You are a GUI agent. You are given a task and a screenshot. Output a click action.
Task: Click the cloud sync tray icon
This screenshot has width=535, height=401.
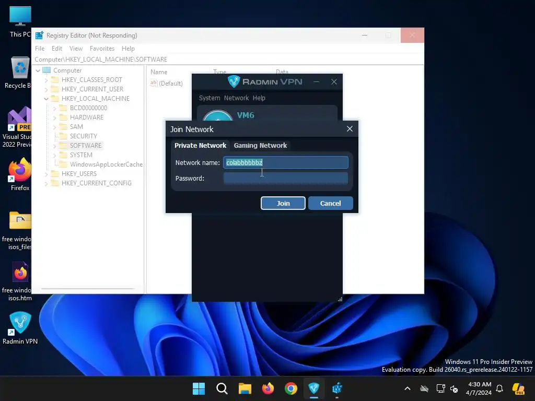[424, 388]
